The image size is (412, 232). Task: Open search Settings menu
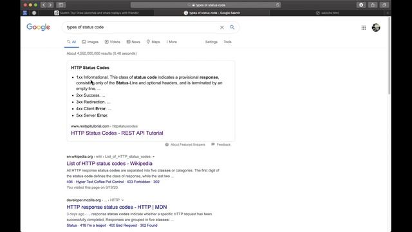click(211, 42)
